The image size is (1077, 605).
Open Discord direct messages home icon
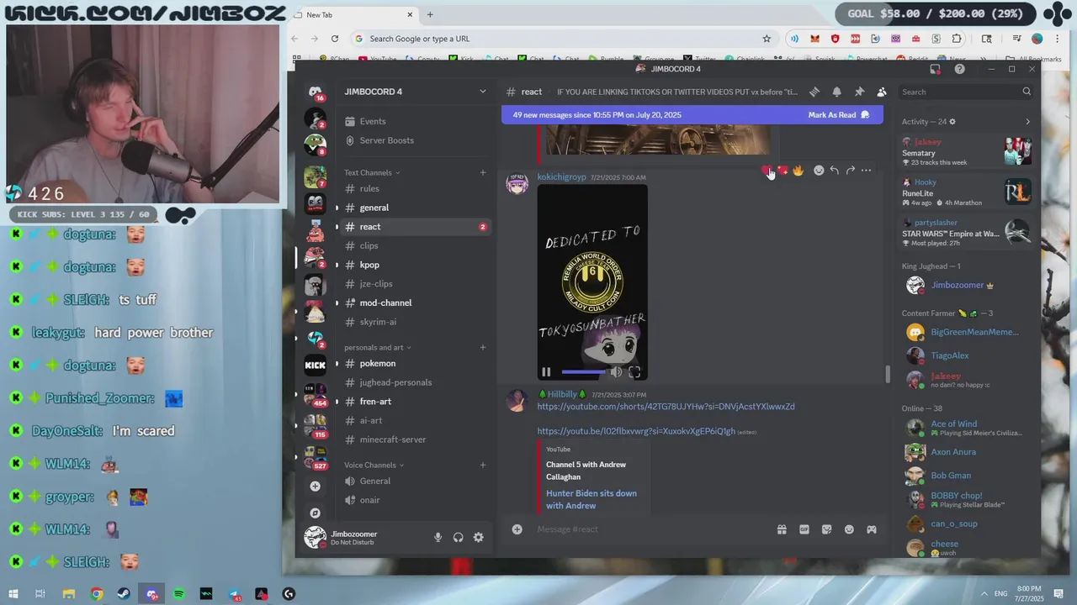(315, 92)
